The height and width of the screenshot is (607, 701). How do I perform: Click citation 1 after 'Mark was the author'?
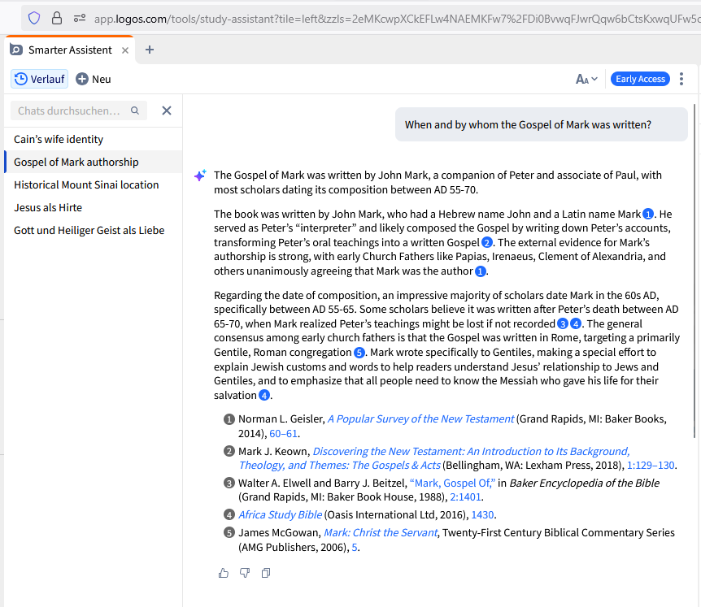480,271
